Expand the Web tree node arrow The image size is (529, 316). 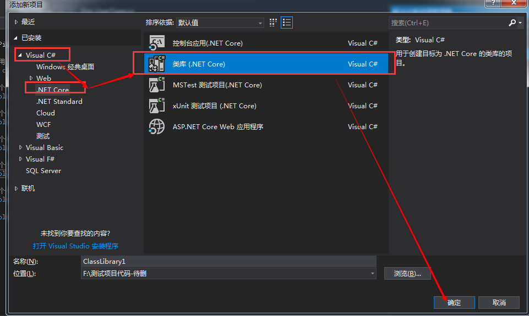tap(31, 78)
